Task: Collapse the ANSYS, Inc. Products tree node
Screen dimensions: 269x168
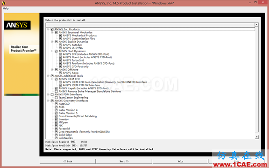Action: (x=48, y=29)
